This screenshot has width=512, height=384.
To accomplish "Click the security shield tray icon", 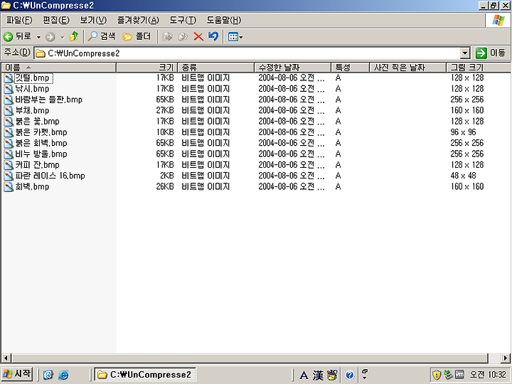I will point(437,375).
